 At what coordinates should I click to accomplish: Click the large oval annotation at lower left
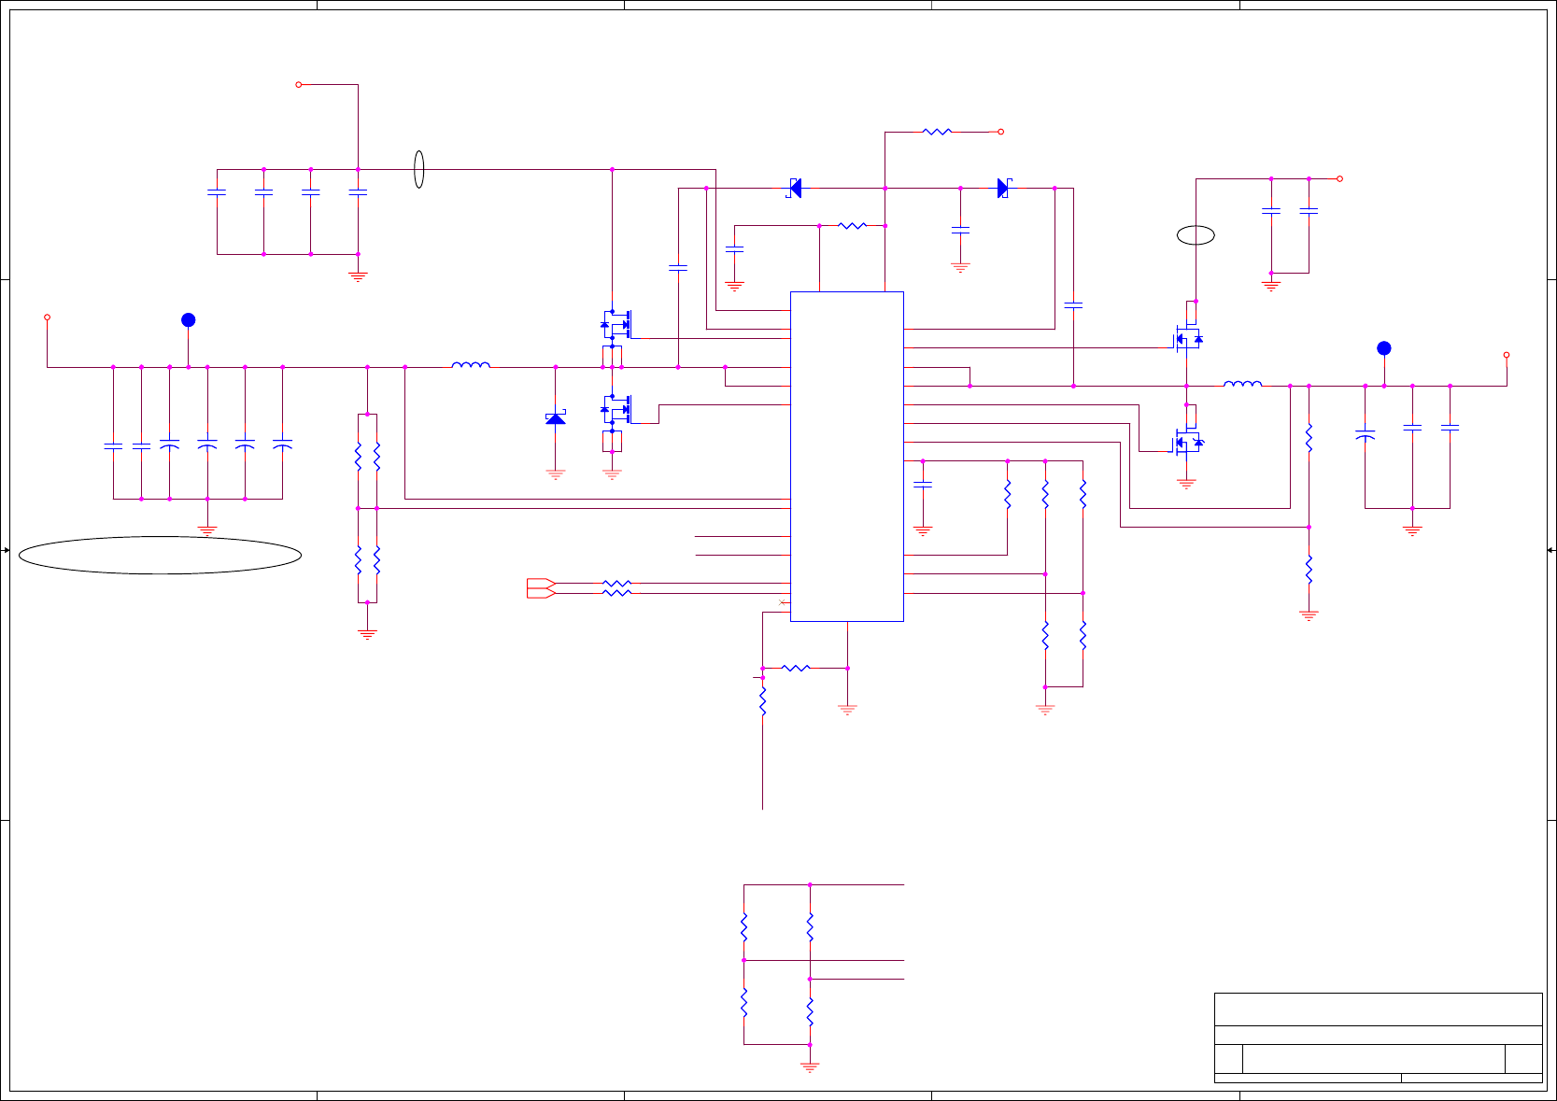pyautogui.click(x=160, y=555)
